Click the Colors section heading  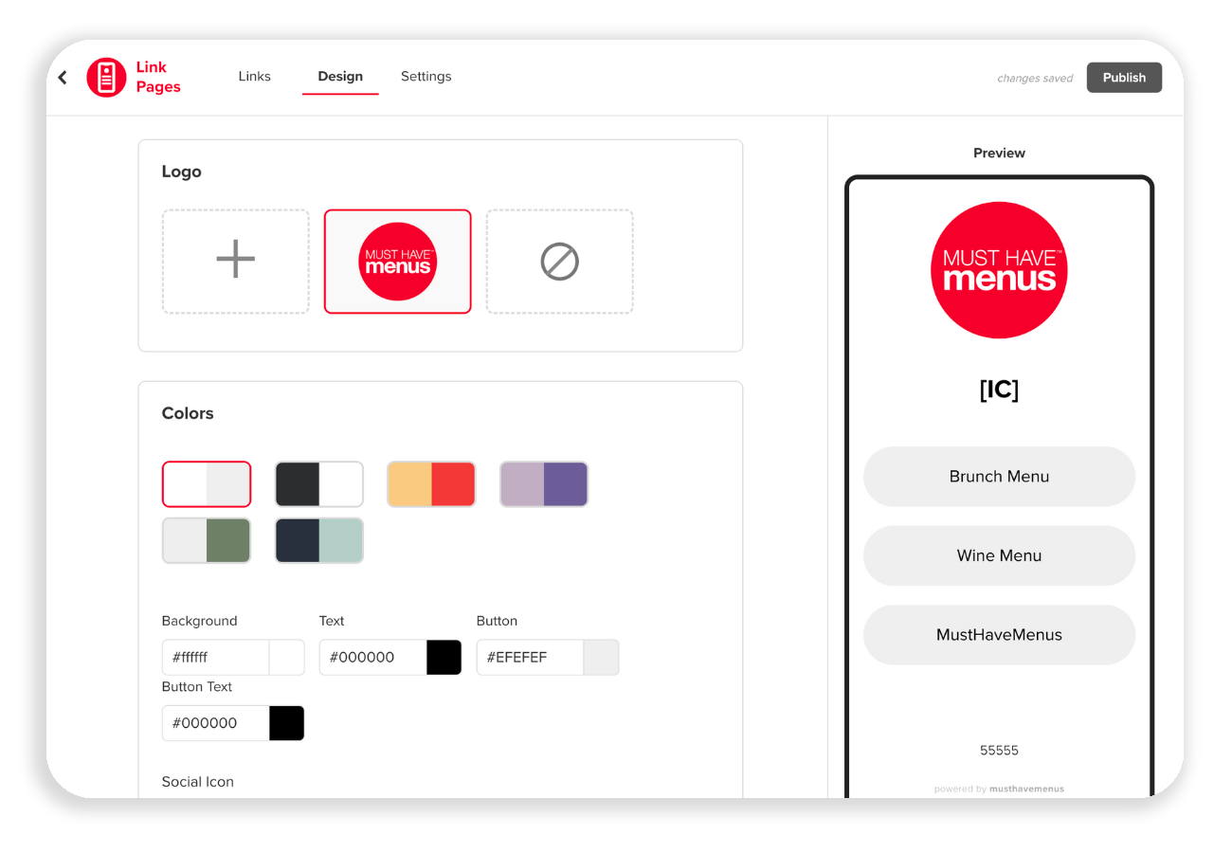point(188,413)
